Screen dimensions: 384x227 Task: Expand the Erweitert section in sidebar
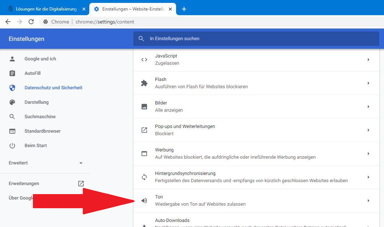[x=81, y=163]
